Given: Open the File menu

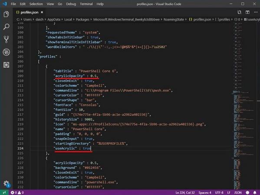Looking at the screenshot, I should pyautogui.click(x=13, y=4).
